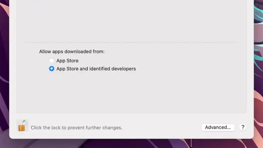Click the blue selected radio button
Viewport: 263px width, 148px height.
click(x=52, y=69)
